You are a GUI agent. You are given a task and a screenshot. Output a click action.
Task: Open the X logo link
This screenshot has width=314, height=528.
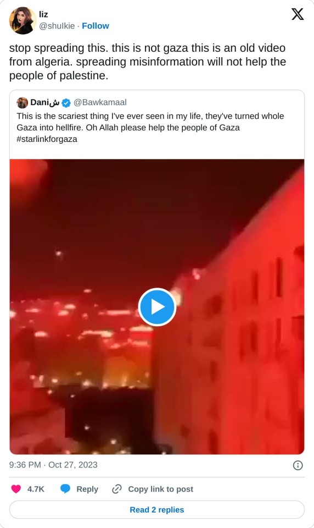tap(298, 14)
